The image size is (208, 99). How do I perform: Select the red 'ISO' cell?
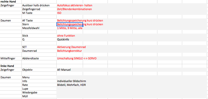pos(70,13)
